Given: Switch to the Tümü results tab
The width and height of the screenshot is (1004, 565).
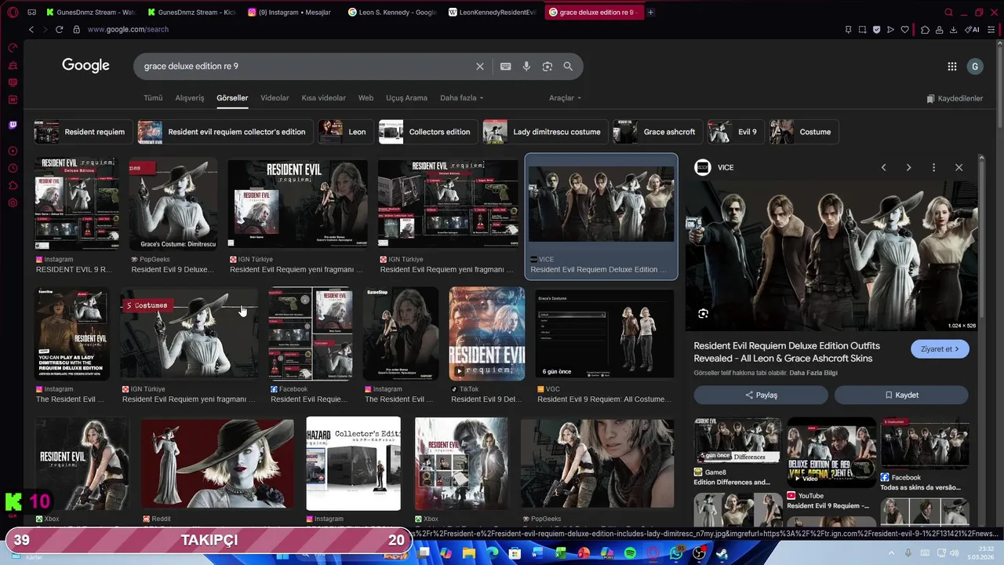Looking at the screenshot, I should click(153, 98).
